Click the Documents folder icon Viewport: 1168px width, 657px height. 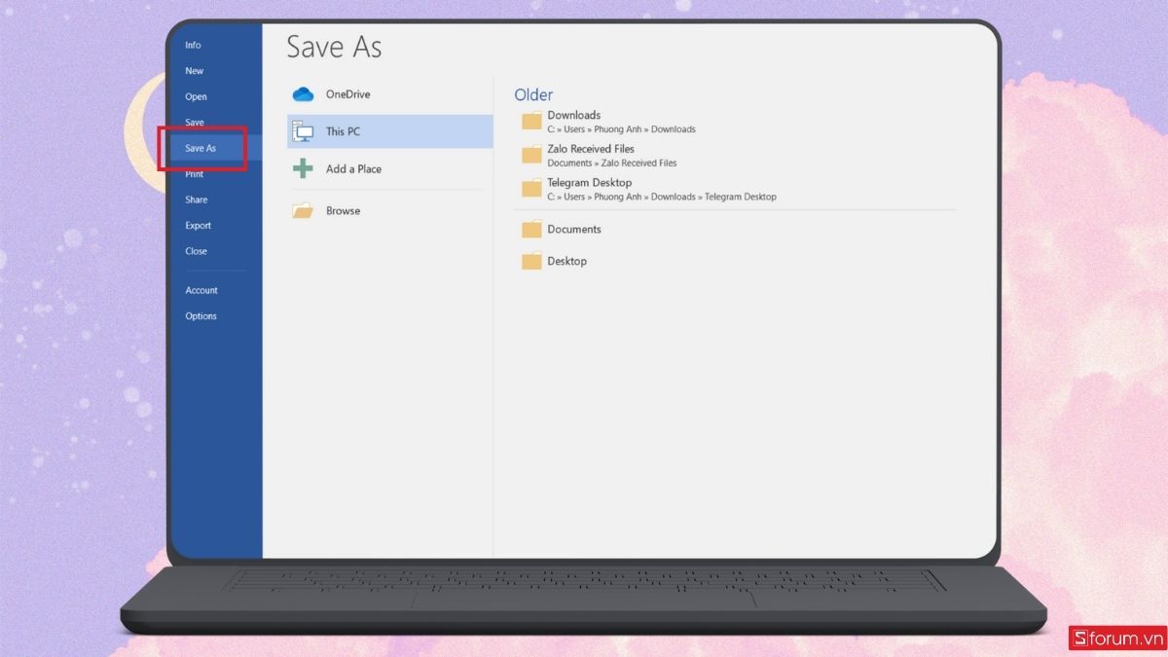coord(531,230)
